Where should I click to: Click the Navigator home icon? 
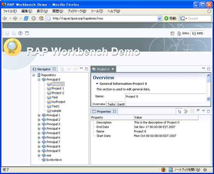(x=62, y=69)
